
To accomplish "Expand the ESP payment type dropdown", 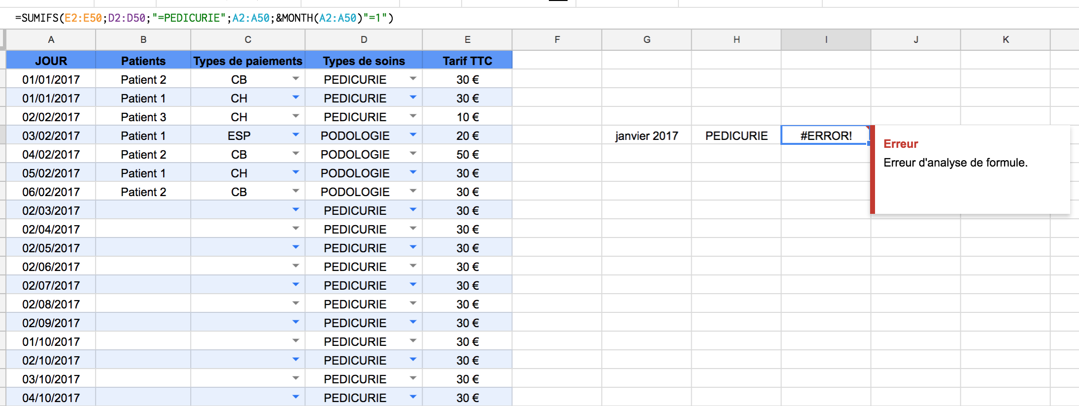I will point(296,135).
